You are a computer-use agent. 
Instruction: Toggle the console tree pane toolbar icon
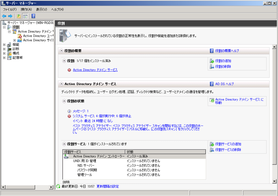[x=25, y=16]
